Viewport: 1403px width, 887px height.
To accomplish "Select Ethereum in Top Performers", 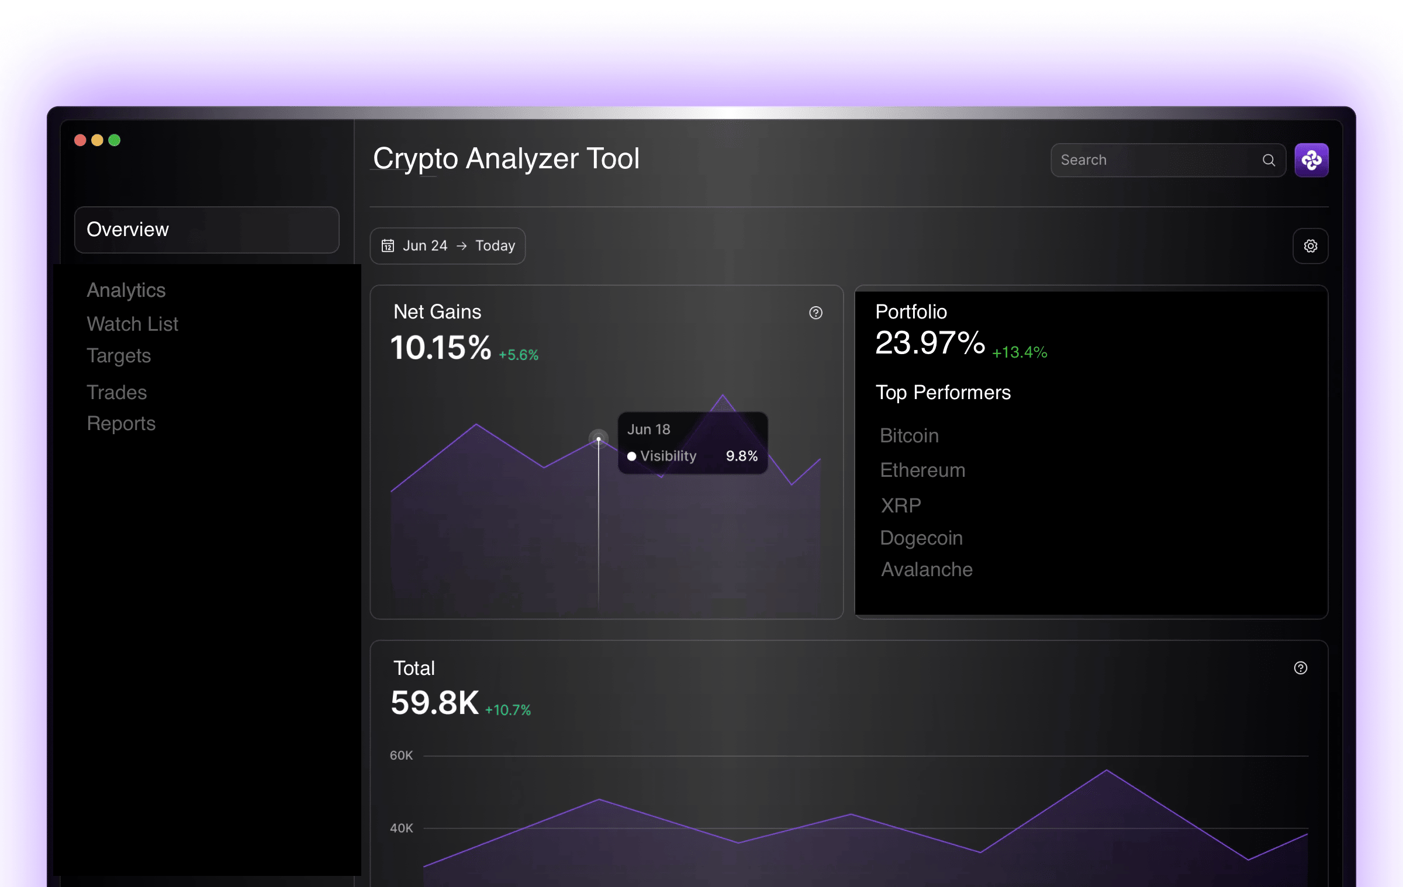I will 923,470.
